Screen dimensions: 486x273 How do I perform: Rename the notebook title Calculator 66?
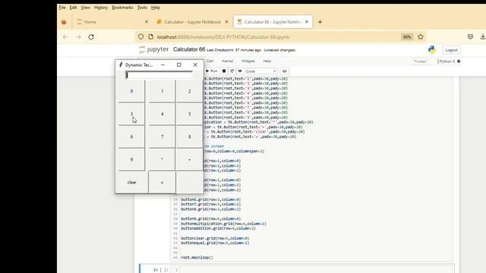[189, 49]
